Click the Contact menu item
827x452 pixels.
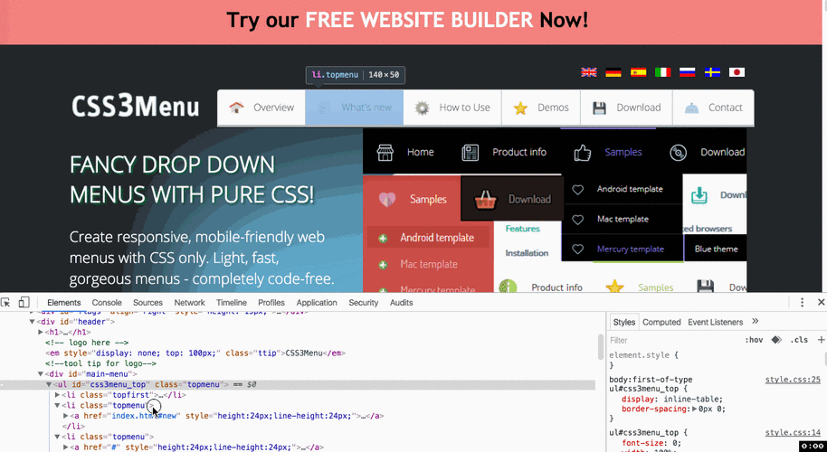pos(713,108)
